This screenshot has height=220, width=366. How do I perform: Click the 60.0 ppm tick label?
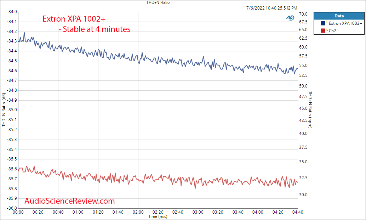[303, 47]
